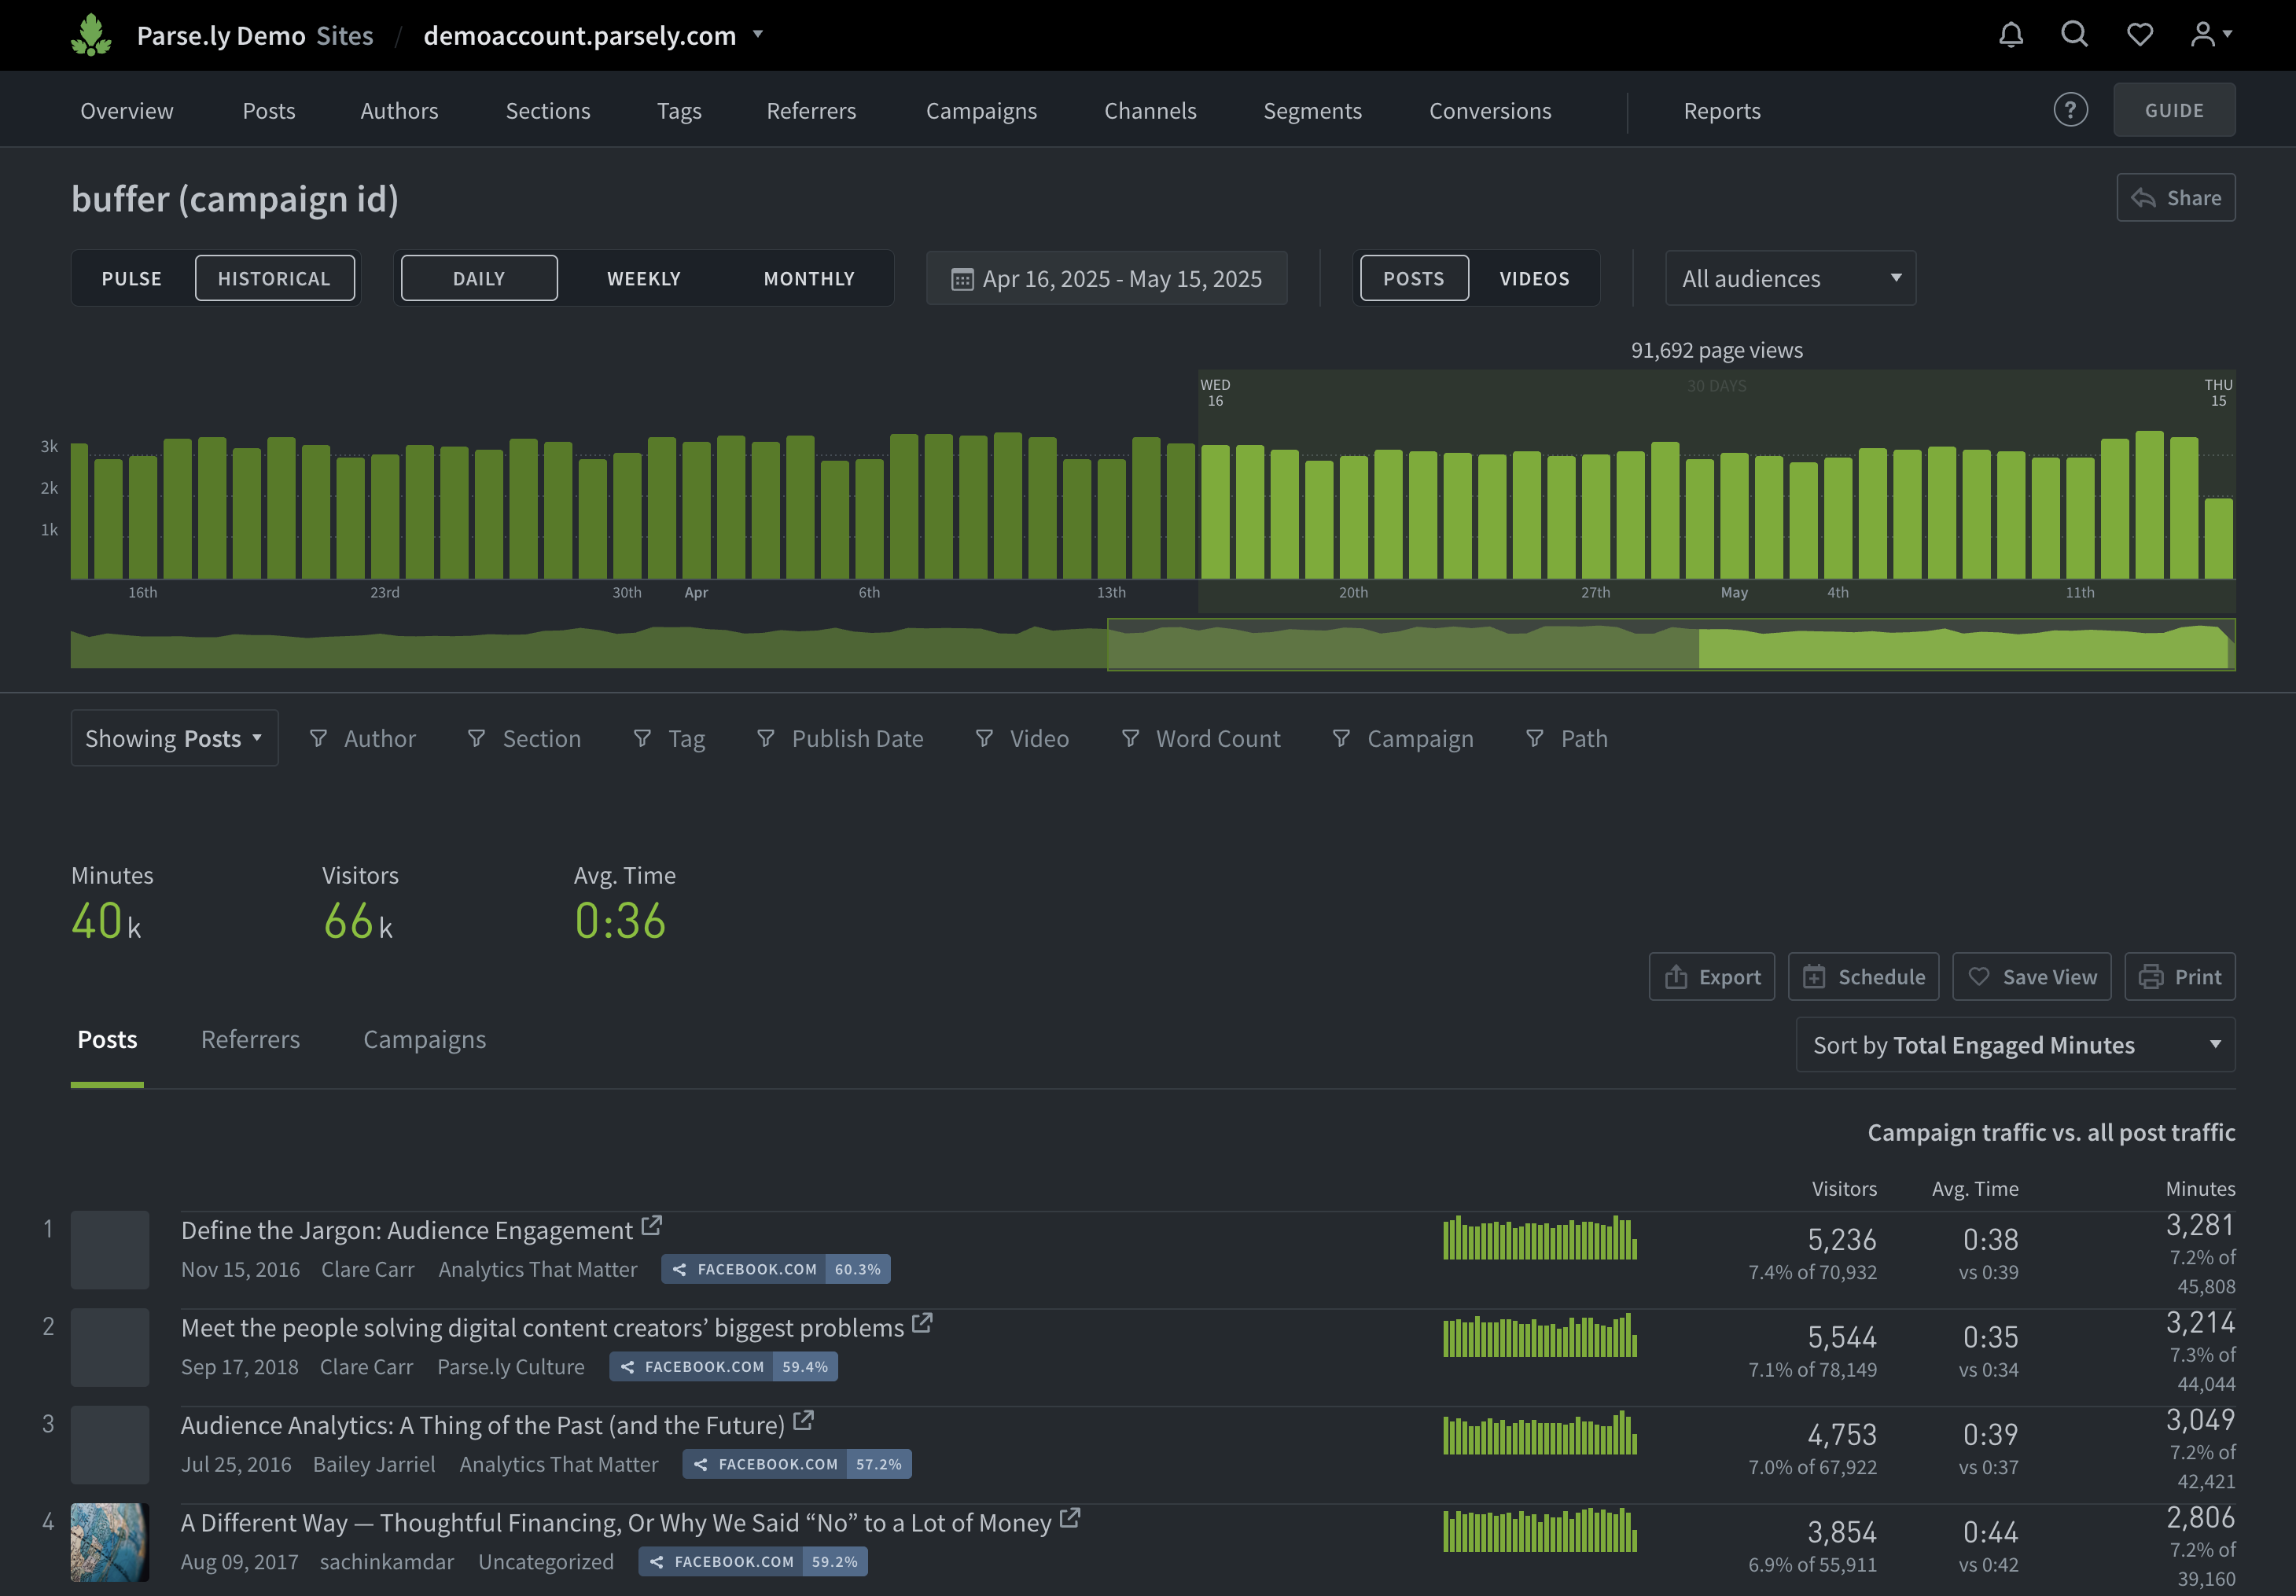Viewport: 2296px width, 1596px height.
Task: Click the Publish Date filter funnel icon
Action: point(766,738)
